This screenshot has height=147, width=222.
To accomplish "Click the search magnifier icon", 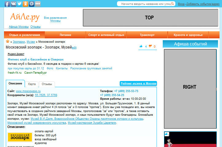I will pos(172,4).
